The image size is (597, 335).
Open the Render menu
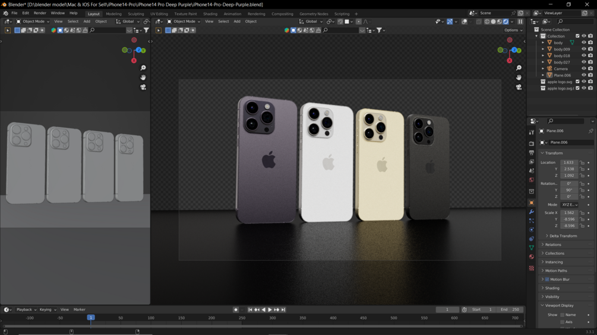point(40,13)
